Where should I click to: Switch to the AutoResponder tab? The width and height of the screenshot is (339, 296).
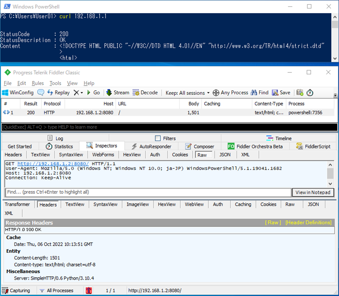[151, 147]
